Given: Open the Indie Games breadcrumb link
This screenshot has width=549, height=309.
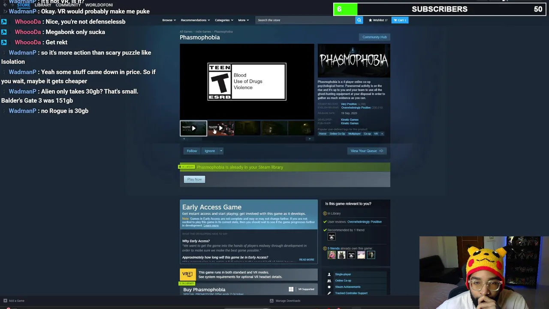Looking at the screenshot, I should 203,32.
